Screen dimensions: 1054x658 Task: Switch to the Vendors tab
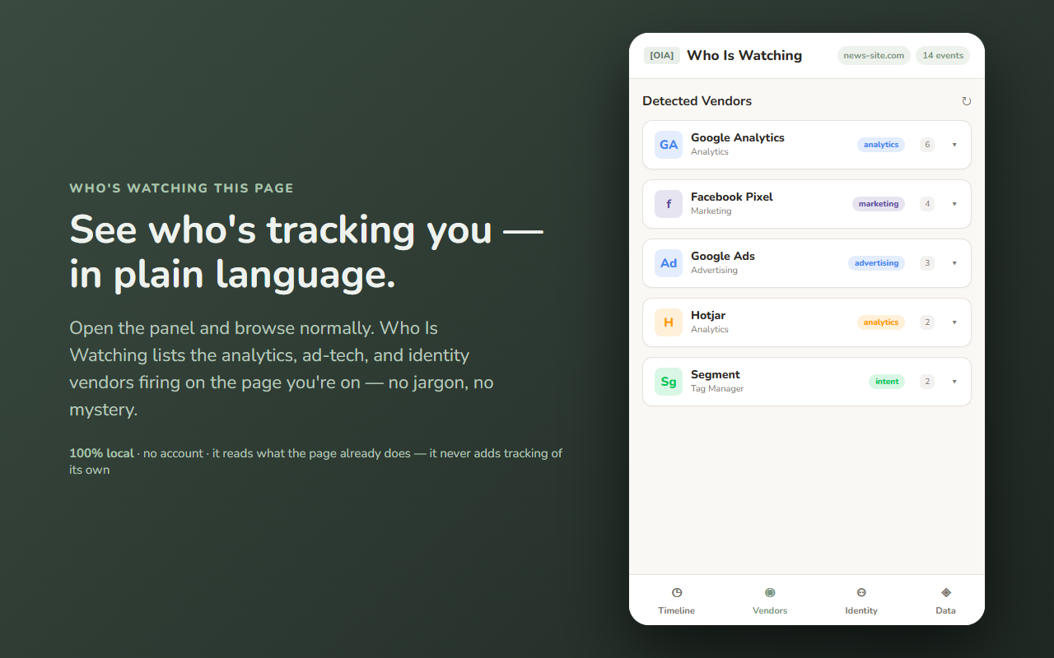coord(770,601)
